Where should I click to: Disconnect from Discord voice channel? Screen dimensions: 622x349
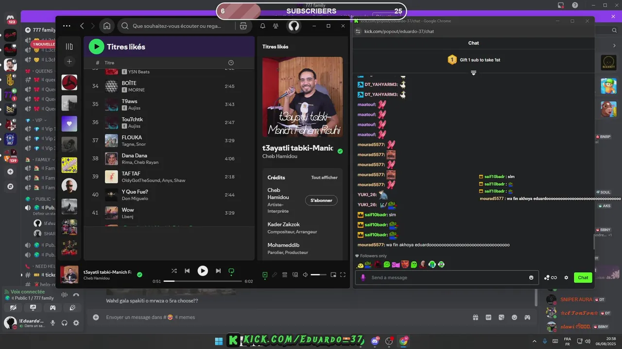(76, 295)
